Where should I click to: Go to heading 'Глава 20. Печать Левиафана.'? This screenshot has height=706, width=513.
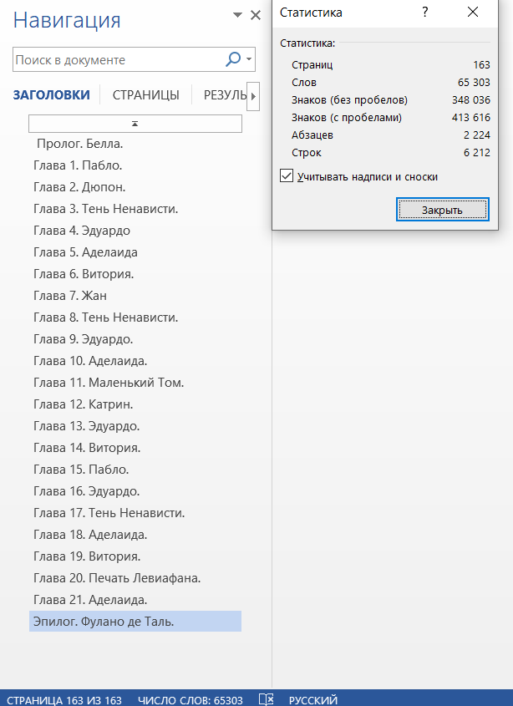point(117,578)
